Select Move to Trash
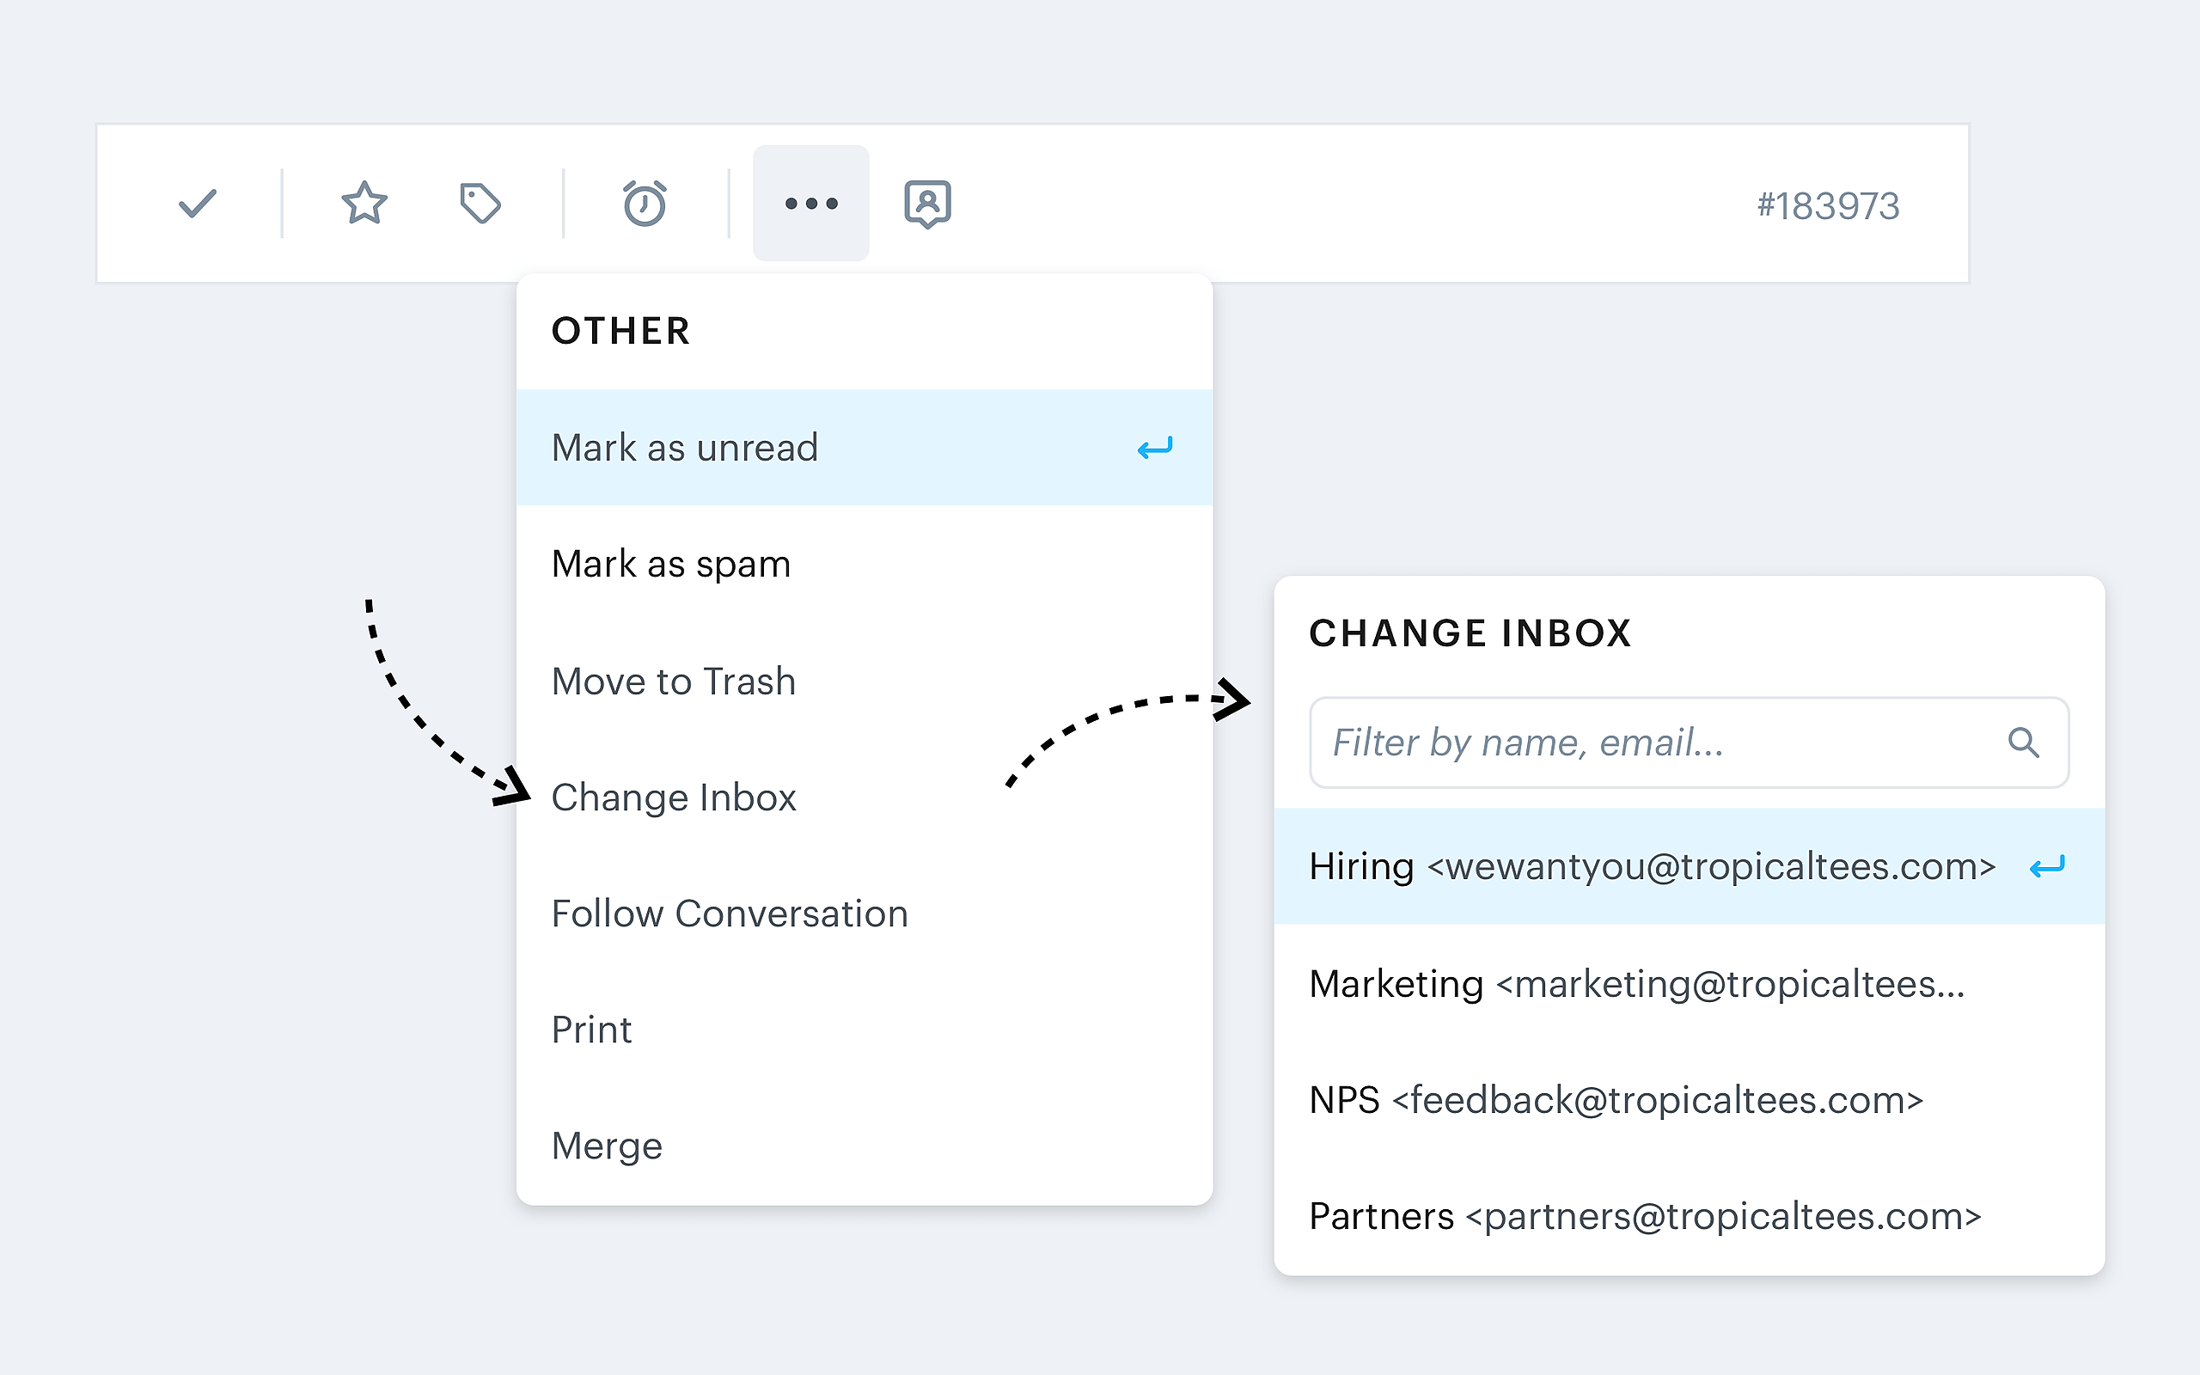Viewport: 2200px width, 1375px height. click(x=864, y=681)
